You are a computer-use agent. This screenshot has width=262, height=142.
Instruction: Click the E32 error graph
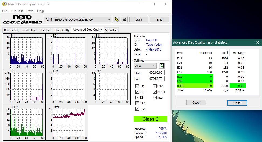(109, 87)
